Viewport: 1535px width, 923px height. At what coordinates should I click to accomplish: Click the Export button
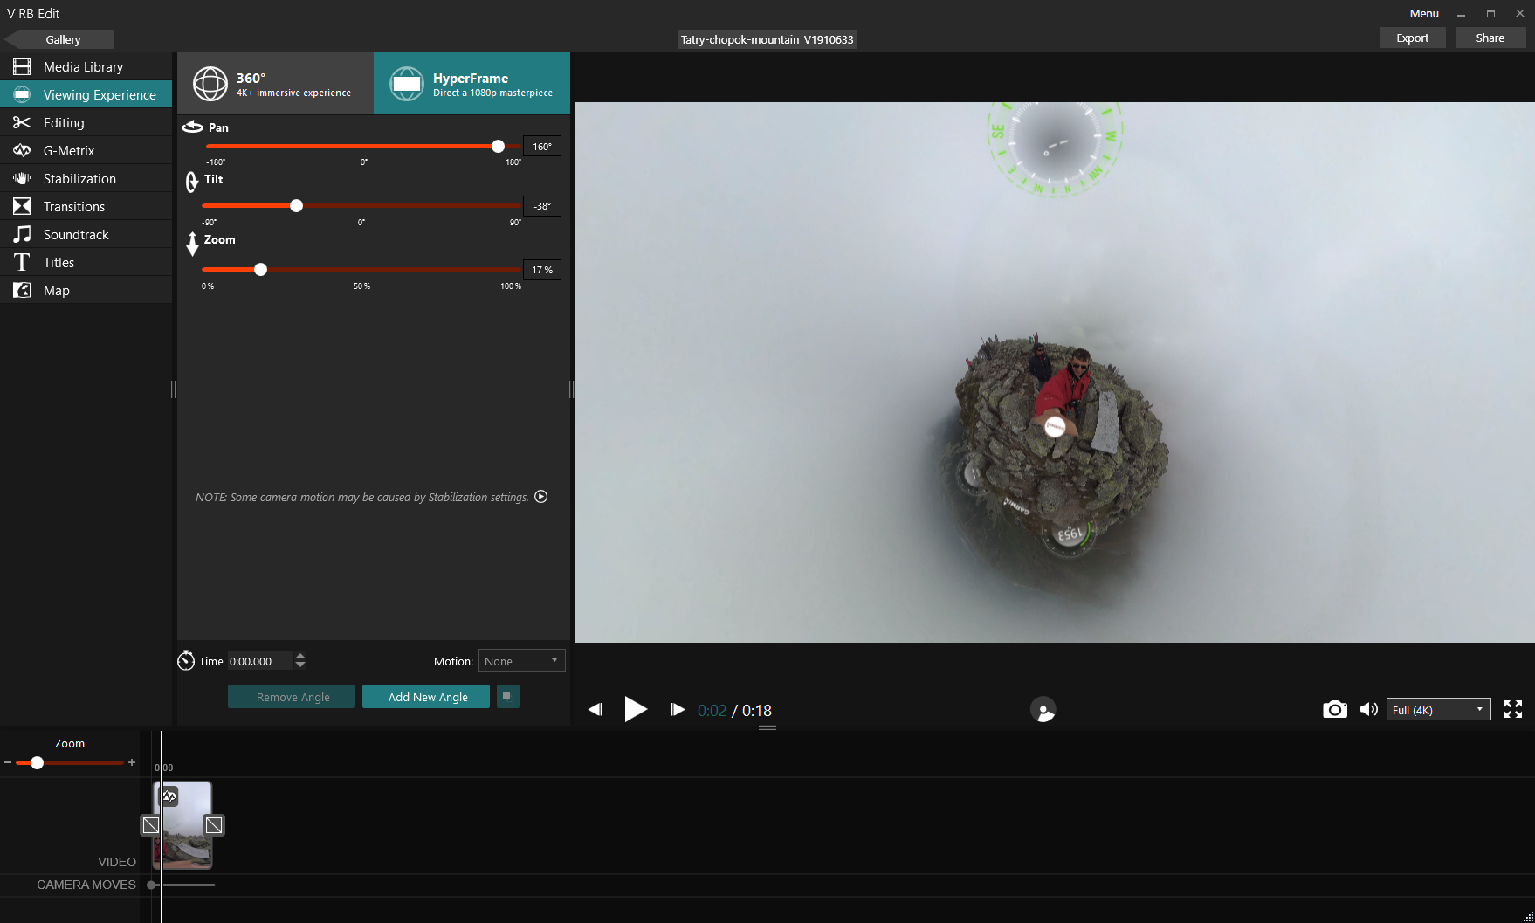(x=1412, y=38)
